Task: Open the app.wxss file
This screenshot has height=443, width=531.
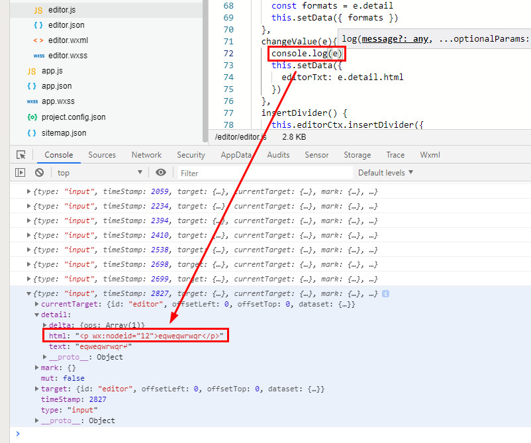Action: (x=58, y=101)
